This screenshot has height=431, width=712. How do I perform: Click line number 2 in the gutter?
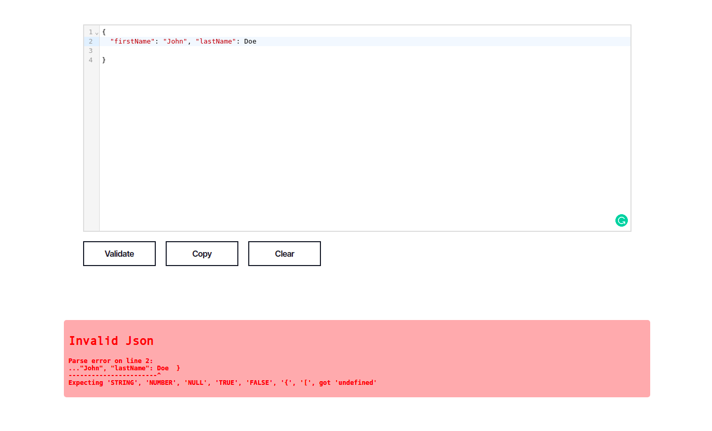(90, 41)
